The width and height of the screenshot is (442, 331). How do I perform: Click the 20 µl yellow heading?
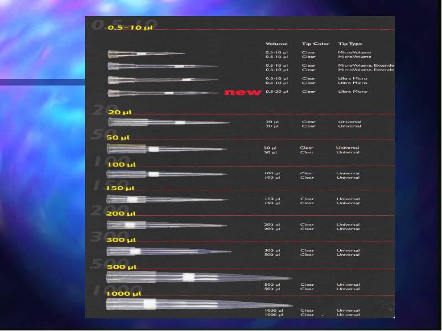click(120, 113)
